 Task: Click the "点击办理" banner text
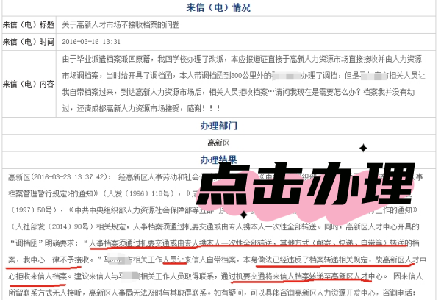[305, 185]
